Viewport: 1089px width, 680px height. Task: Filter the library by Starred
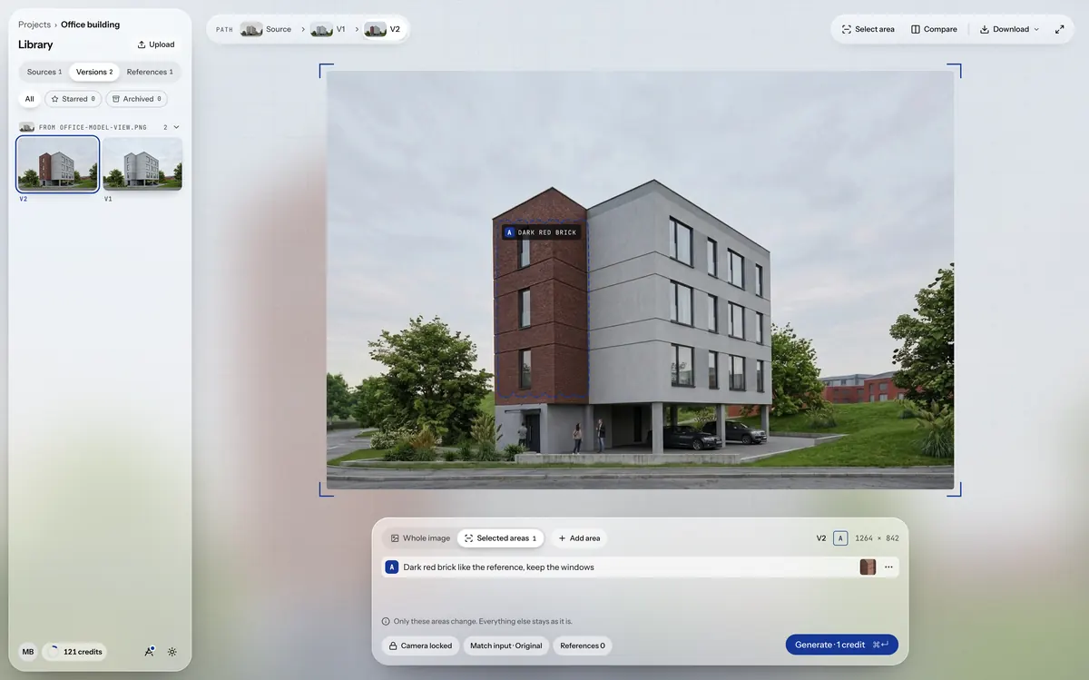[73, 99]
